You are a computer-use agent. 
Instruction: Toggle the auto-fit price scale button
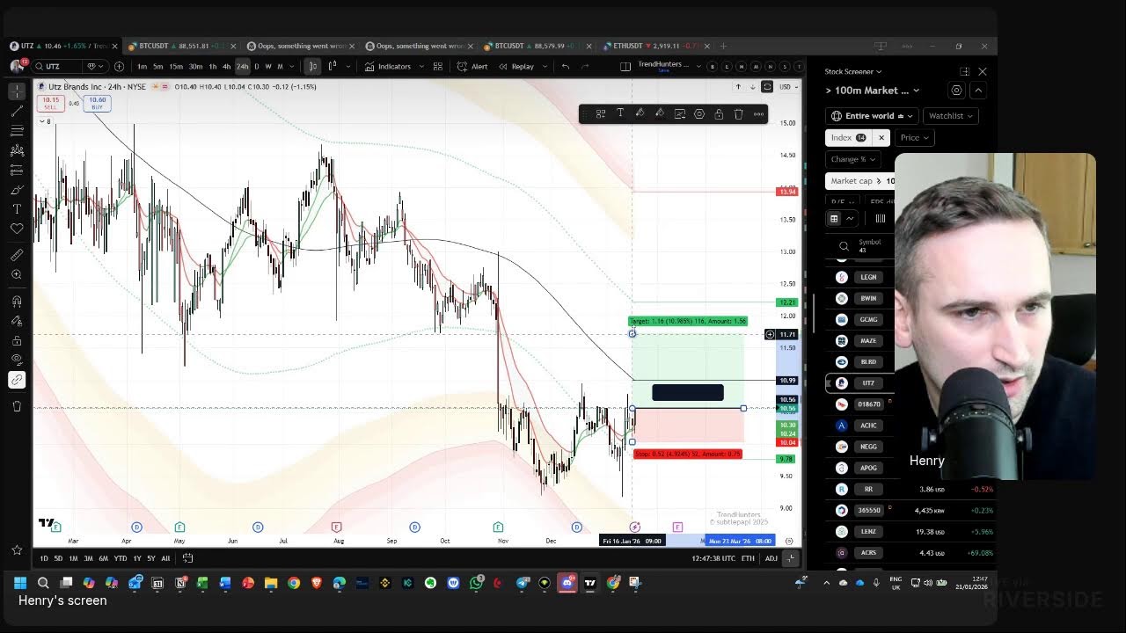[x=790, y=558]
